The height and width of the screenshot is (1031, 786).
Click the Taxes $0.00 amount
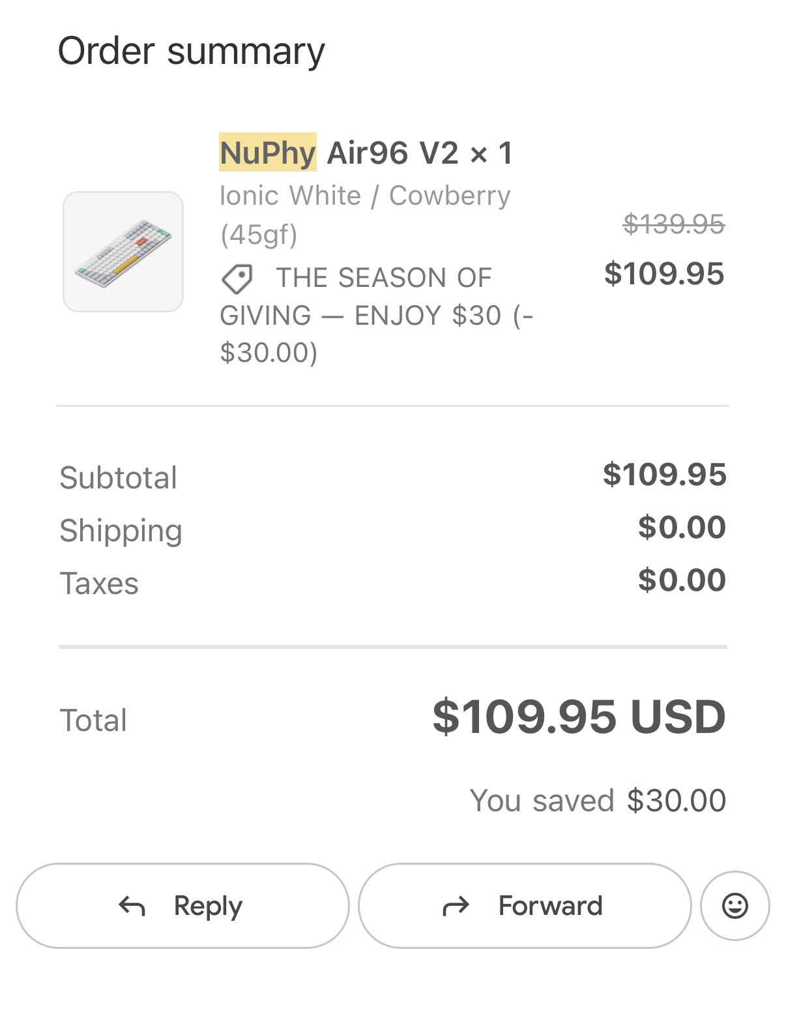click(x=682, y=580)
